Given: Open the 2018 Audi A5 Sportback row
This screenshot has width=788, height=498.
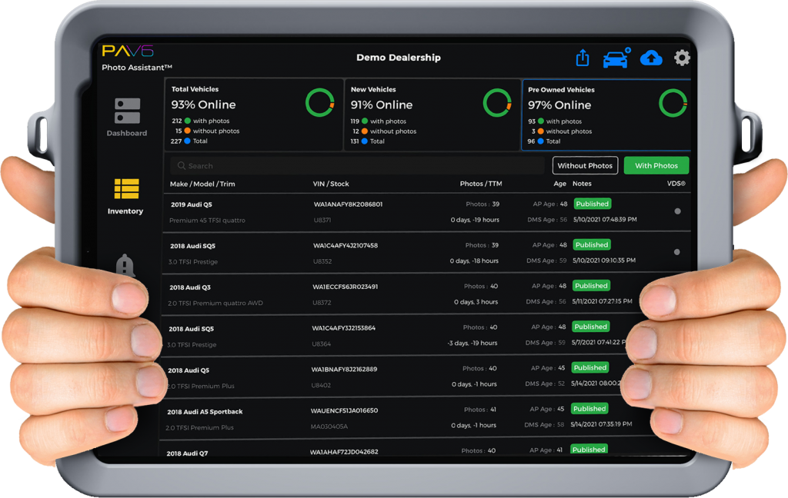Looking at the screenshot, I should (425, 418).
